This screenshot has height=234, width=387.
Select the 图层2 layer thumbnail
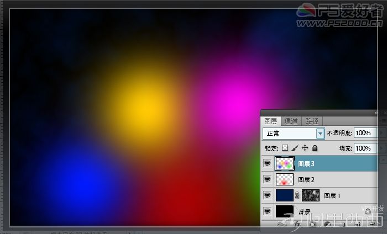(285, 179)
